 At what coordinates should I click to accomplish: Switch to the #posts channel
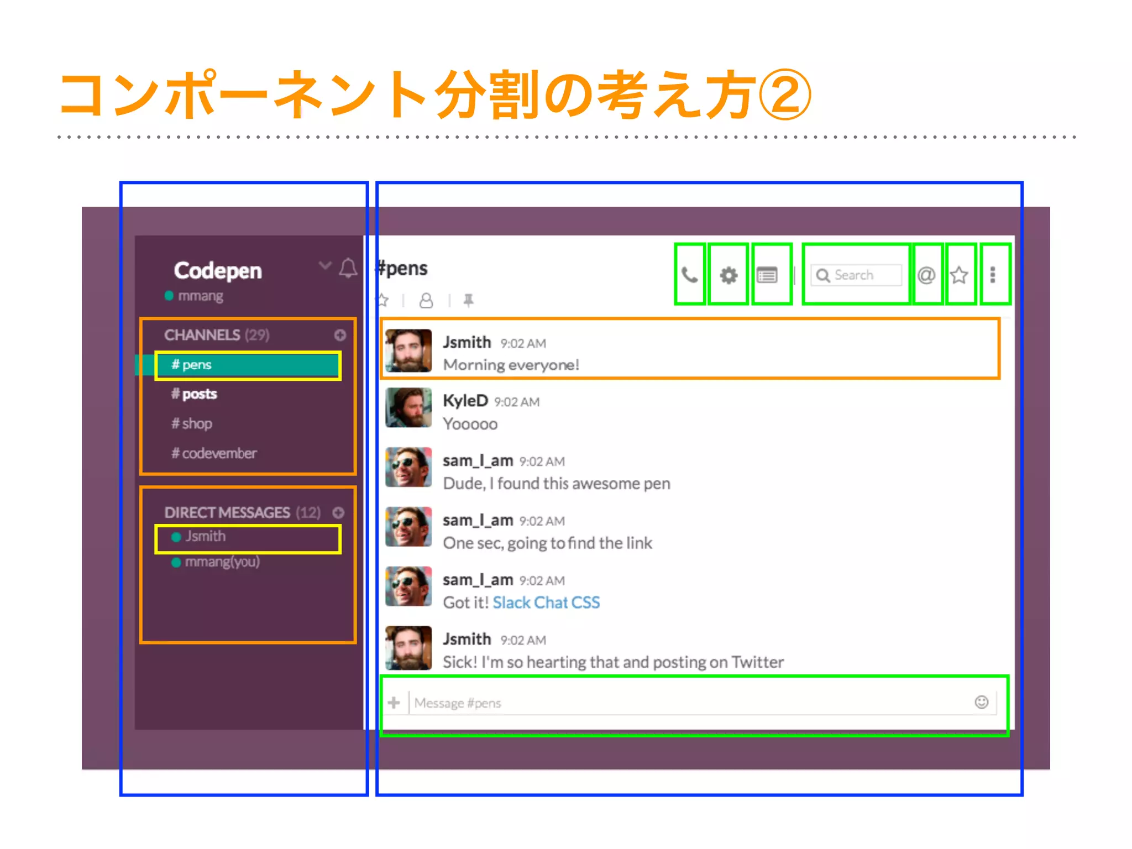pyautogui.click(x=195, y=394)
